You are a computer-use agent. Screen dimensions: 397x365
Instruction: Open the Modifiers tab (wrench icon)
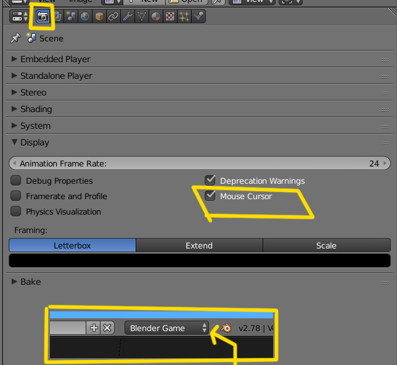point(128,17)
